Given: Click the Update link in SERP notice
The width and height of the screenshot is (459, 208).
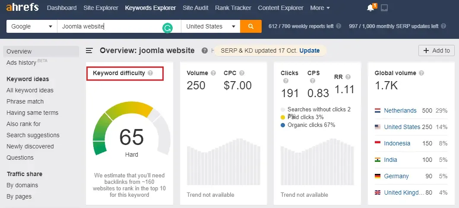Looking at the screenshot, I should point(310,50).
